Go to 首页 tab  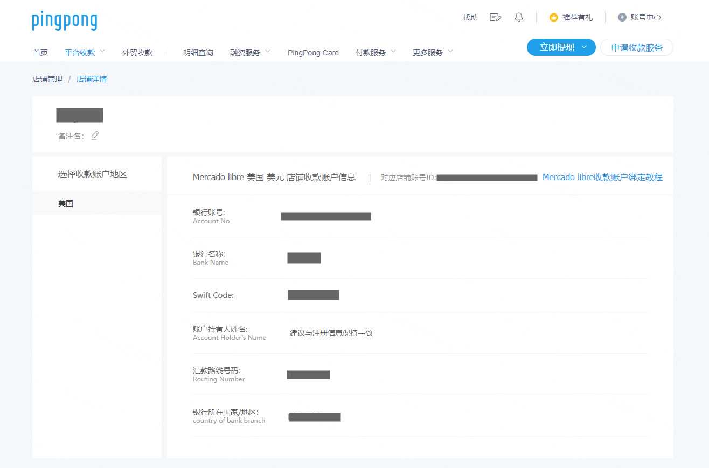[x=40, y=53]
